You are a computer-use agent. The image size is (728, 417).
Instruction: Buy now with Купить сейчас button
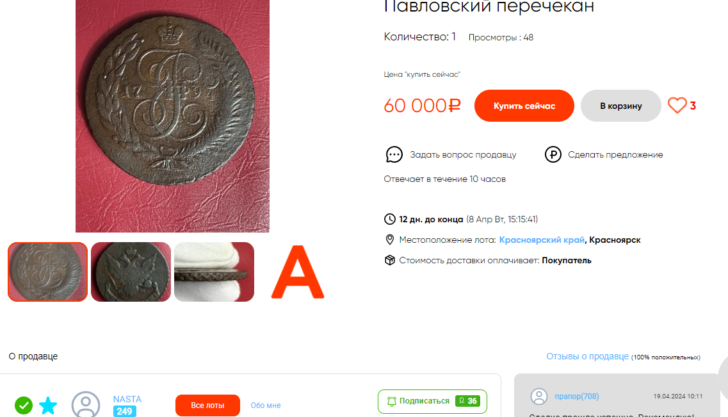point(524,106)
